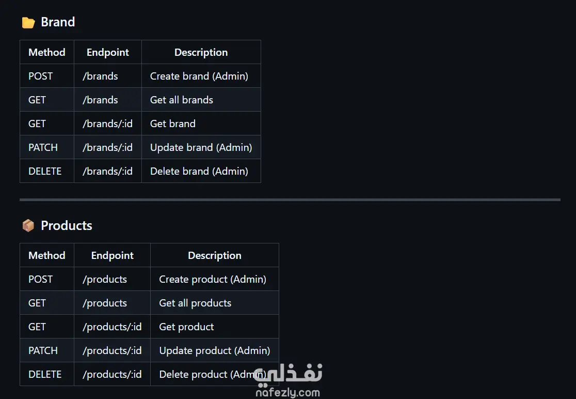576x399 pixels.
Task: Click the Products section heading
Action: click(67, 226)
